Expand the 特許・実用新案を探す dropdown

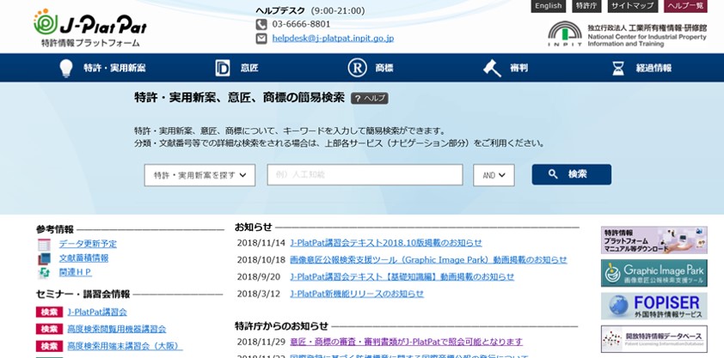point(199,175)
